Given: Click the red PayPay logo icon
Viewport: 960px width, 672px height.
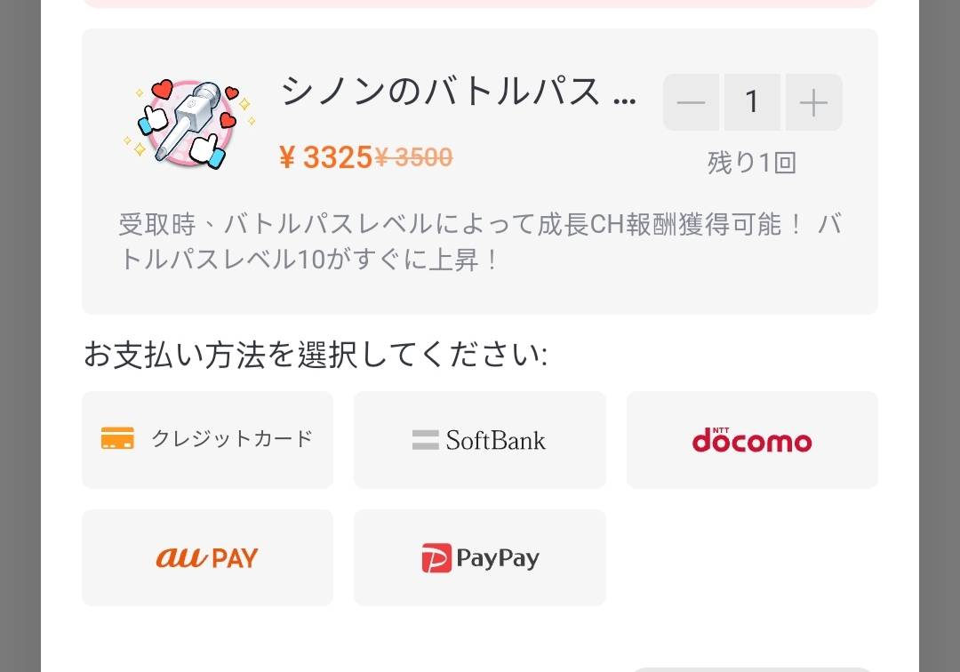Looking at the screenshot, I should (x=436, y=558).
